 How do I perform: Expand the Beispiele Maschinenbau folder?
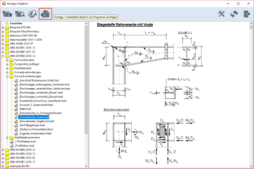click(3, 32)
